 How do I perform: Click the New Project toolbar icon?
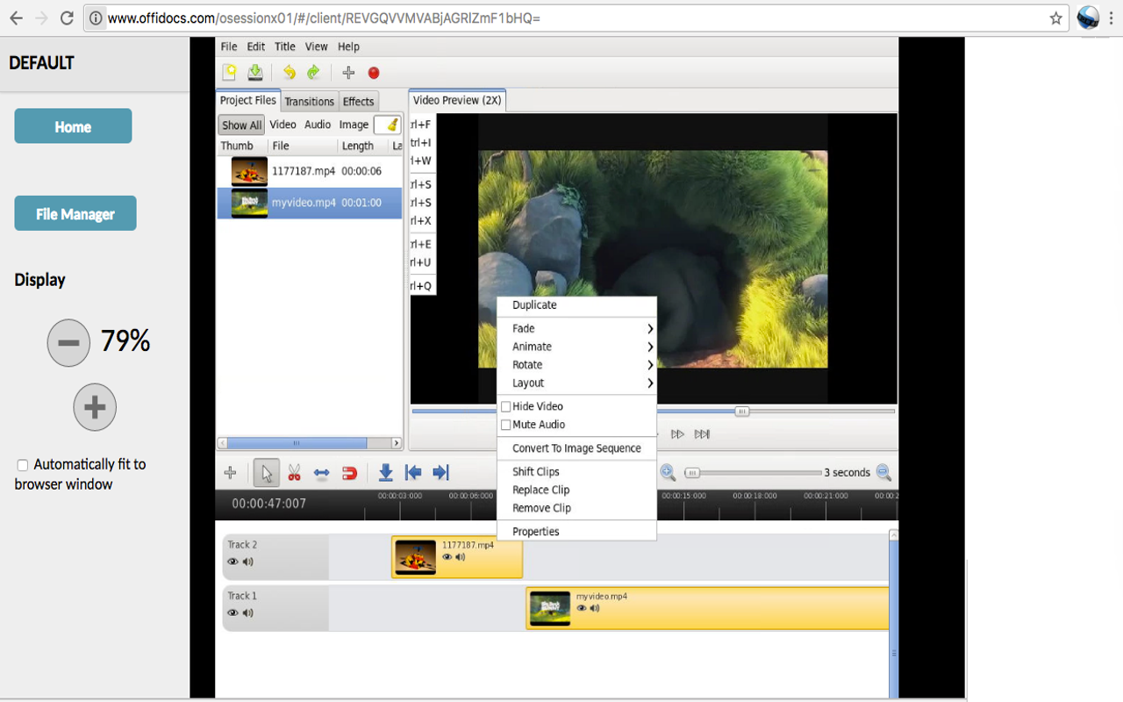point(229,73)
